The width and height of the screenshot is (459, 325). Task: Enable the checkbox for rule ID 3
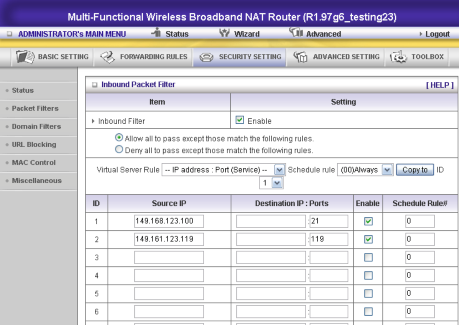tap(368, 257)
